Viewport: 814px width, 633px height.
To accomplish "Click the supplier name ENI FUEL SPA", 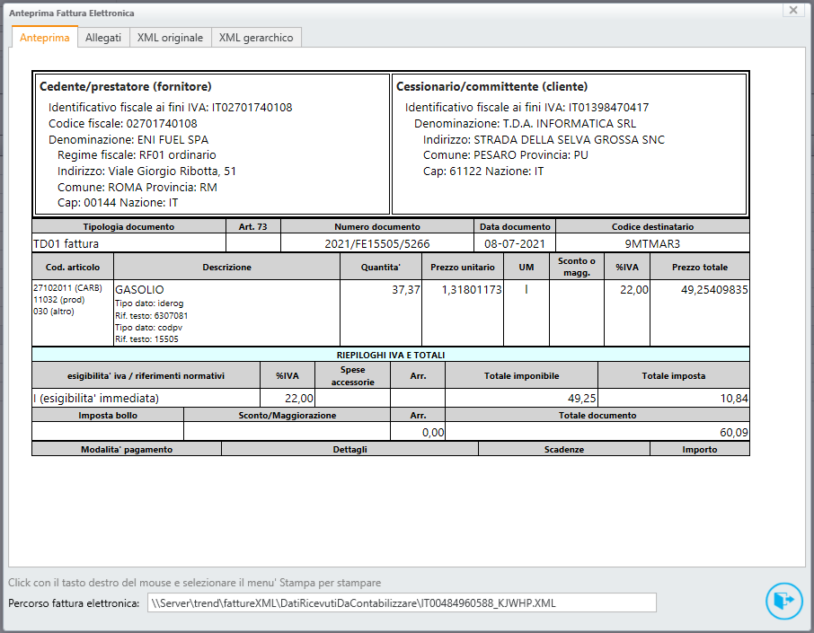I will [173, 139].
